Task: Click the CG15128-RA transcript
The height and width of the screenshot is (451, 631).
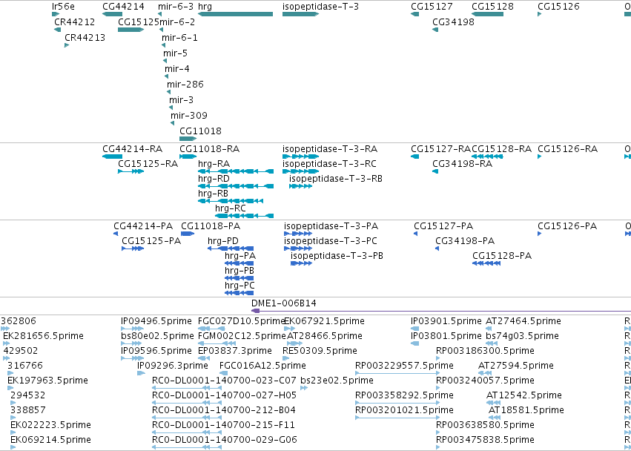Action: pos(487,157)
